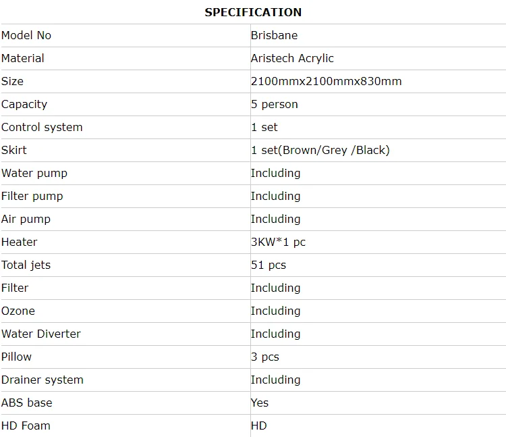This screenshot has width=506, height=437.
Task: Click the Brisbane model value
Action: coord(274,35)
